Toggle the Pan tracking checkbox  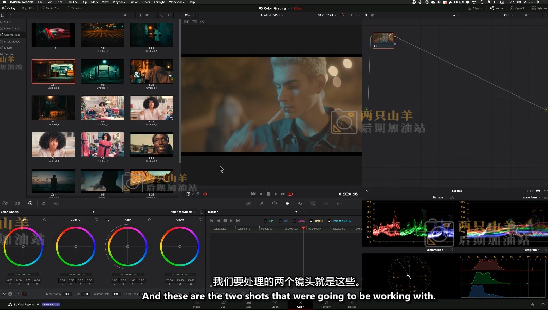click(265, 221)
